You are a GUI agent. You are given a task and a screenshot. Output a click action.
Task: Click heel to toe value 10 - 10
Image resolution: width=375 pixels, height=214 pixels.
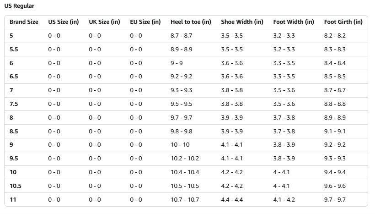(180, 145)
